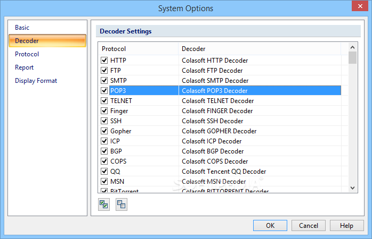
Task: Click the scrollbar down arrow
Action: [352, 188]
